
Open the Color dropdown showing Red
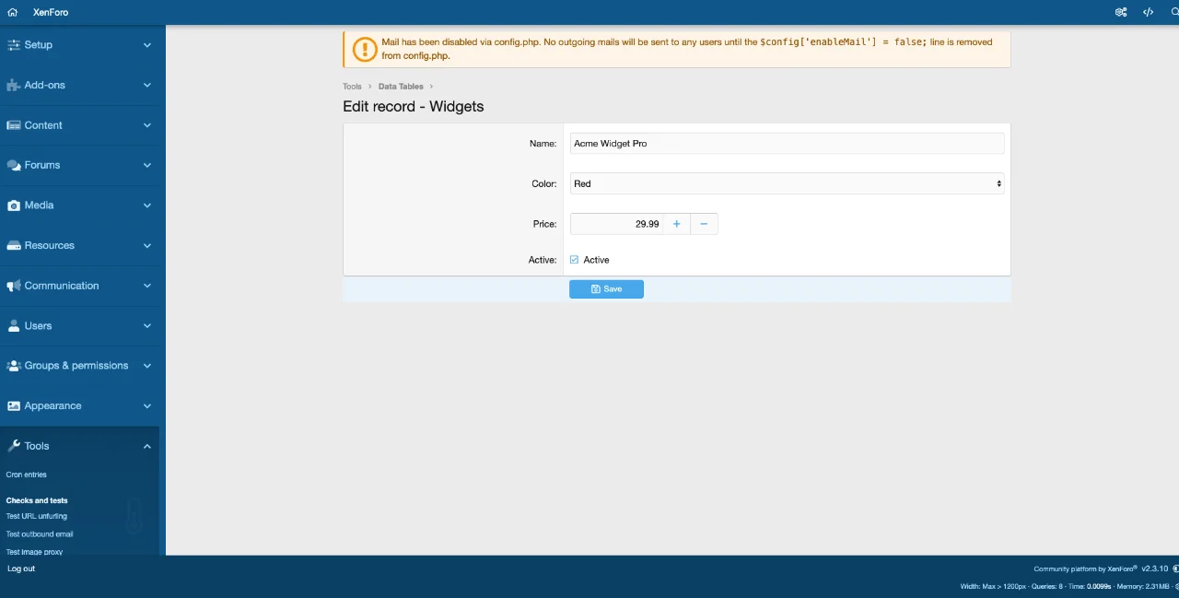(x=787, y=183)
